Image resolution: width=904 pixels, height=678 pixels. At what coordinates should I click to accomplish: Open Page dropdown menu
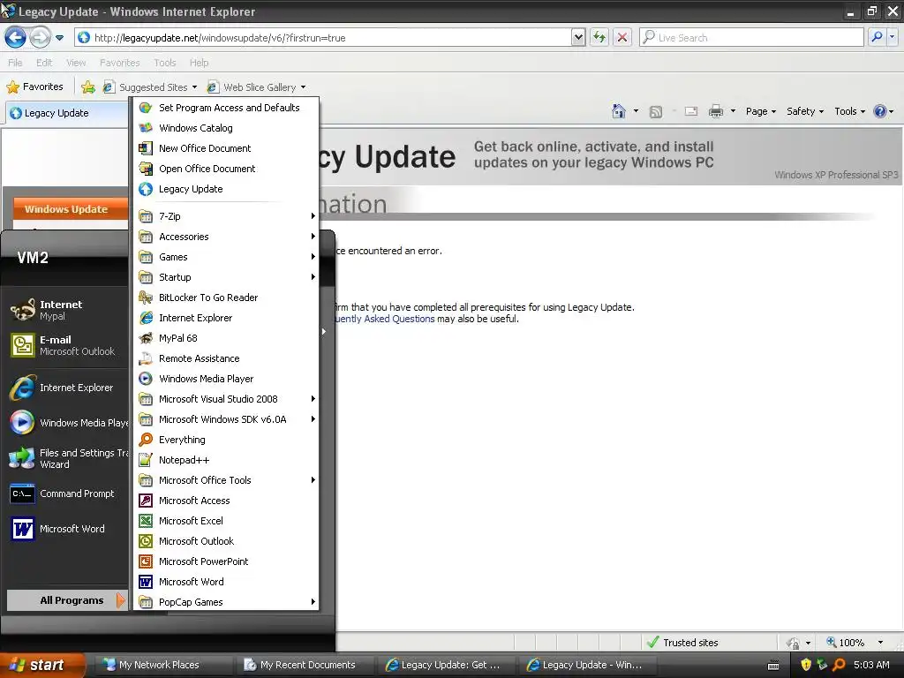pos(761,111)
